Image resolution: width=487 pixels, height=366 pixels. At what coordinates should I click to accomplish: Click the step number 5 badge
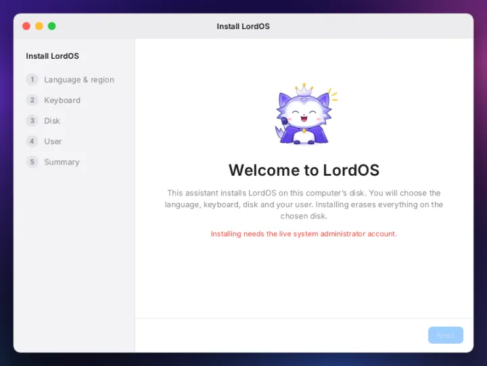32,162
